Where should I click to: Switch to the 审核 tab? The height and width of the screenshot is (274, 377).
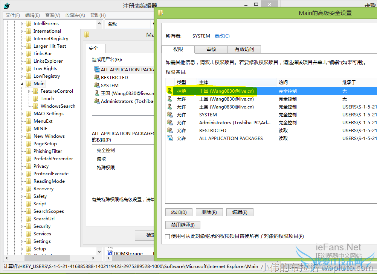point(211,50)
